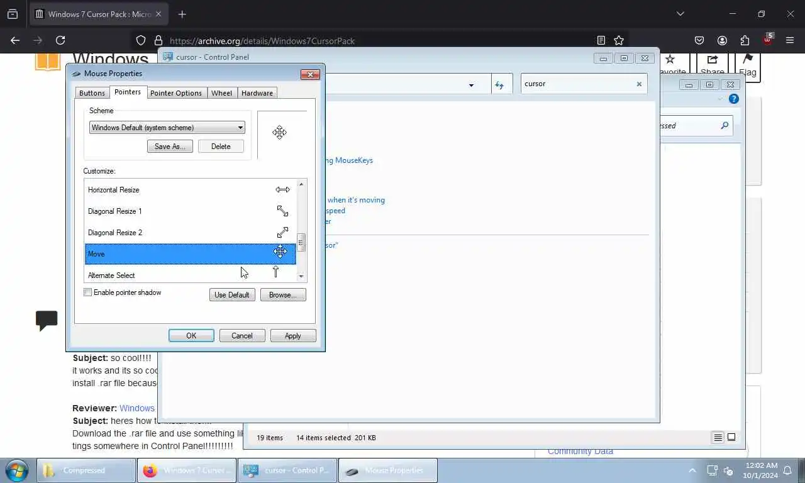
Task: Switch to the Buttons tab
Action: tap(92, 93)
